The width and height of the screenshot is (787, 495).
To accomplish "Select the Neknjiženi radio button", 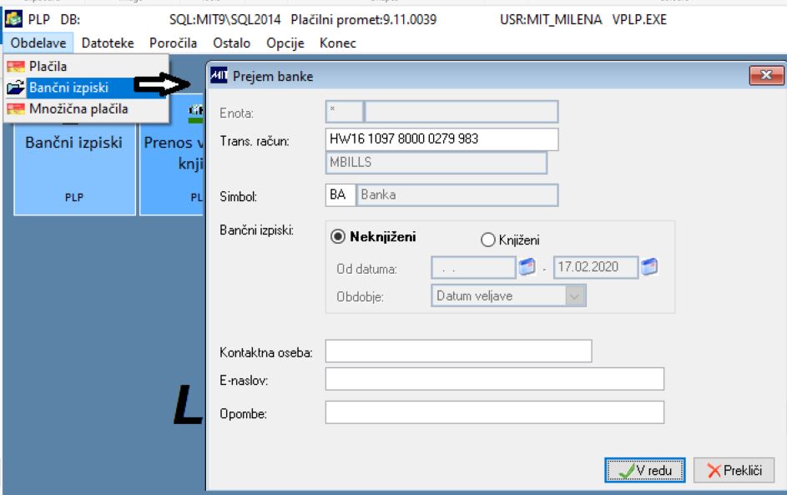I will pos(338,236).
